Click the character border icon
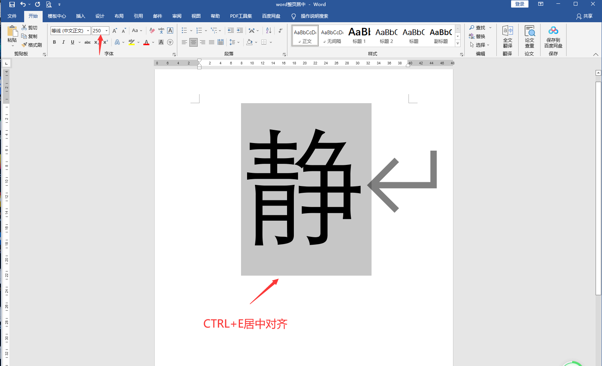The image size is (602, 366). pyautogui.click(x=170, y=30)
